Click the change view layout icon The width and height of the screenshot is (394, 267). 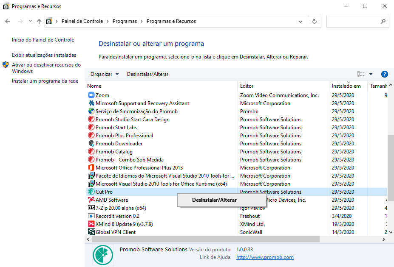(x=361, y=74)
